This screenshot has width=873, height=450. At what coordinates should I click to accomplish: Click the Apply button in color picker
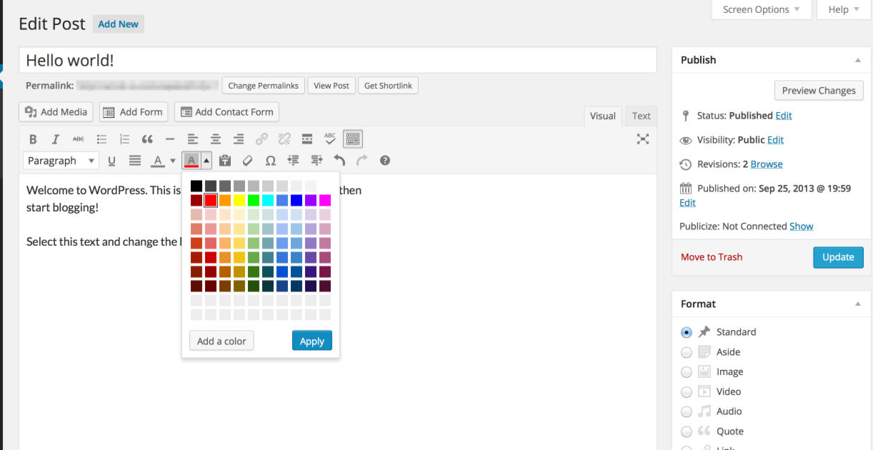312,341
